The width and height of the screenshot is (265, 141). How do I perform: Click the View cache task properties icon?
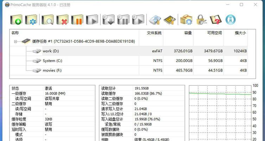48,20
